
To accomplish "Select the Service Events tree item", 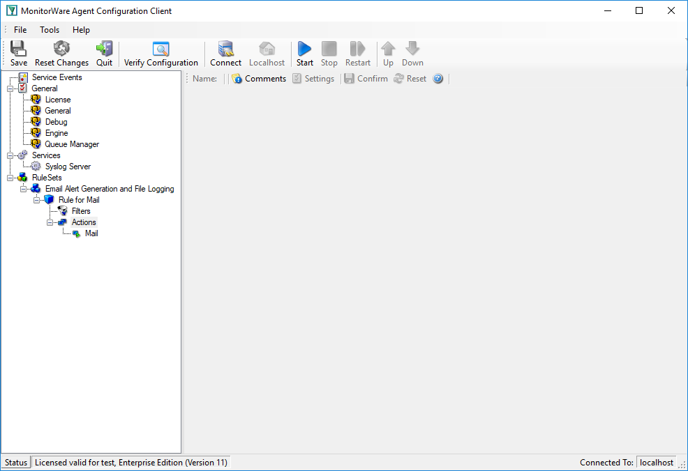I will 57,77.
